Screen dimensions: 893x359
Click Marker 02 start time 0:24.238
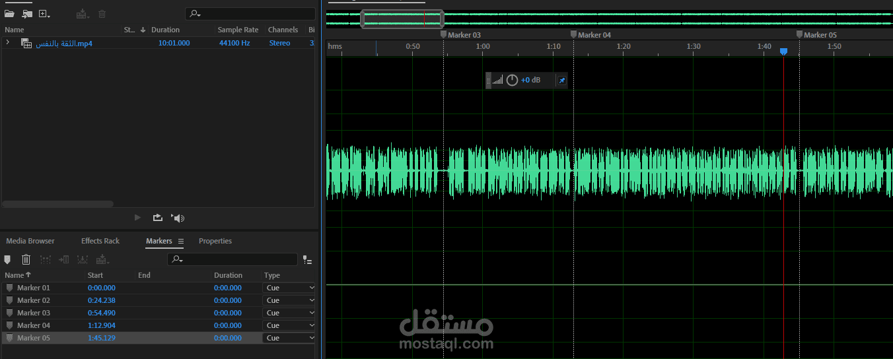point(102,300)
